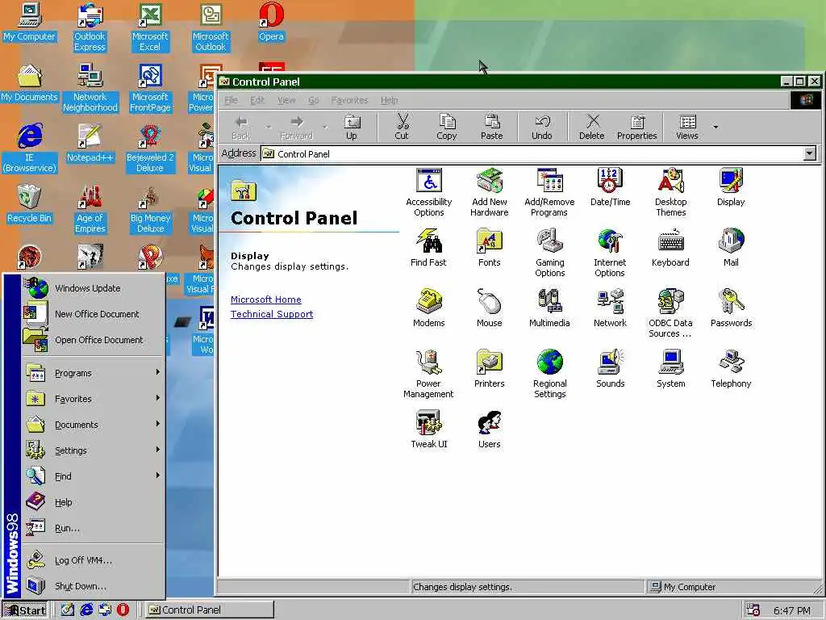The image size is (826, 620).
Task: Expand the Documents submenu in Start menu
Action: click(x=93, y=425)
